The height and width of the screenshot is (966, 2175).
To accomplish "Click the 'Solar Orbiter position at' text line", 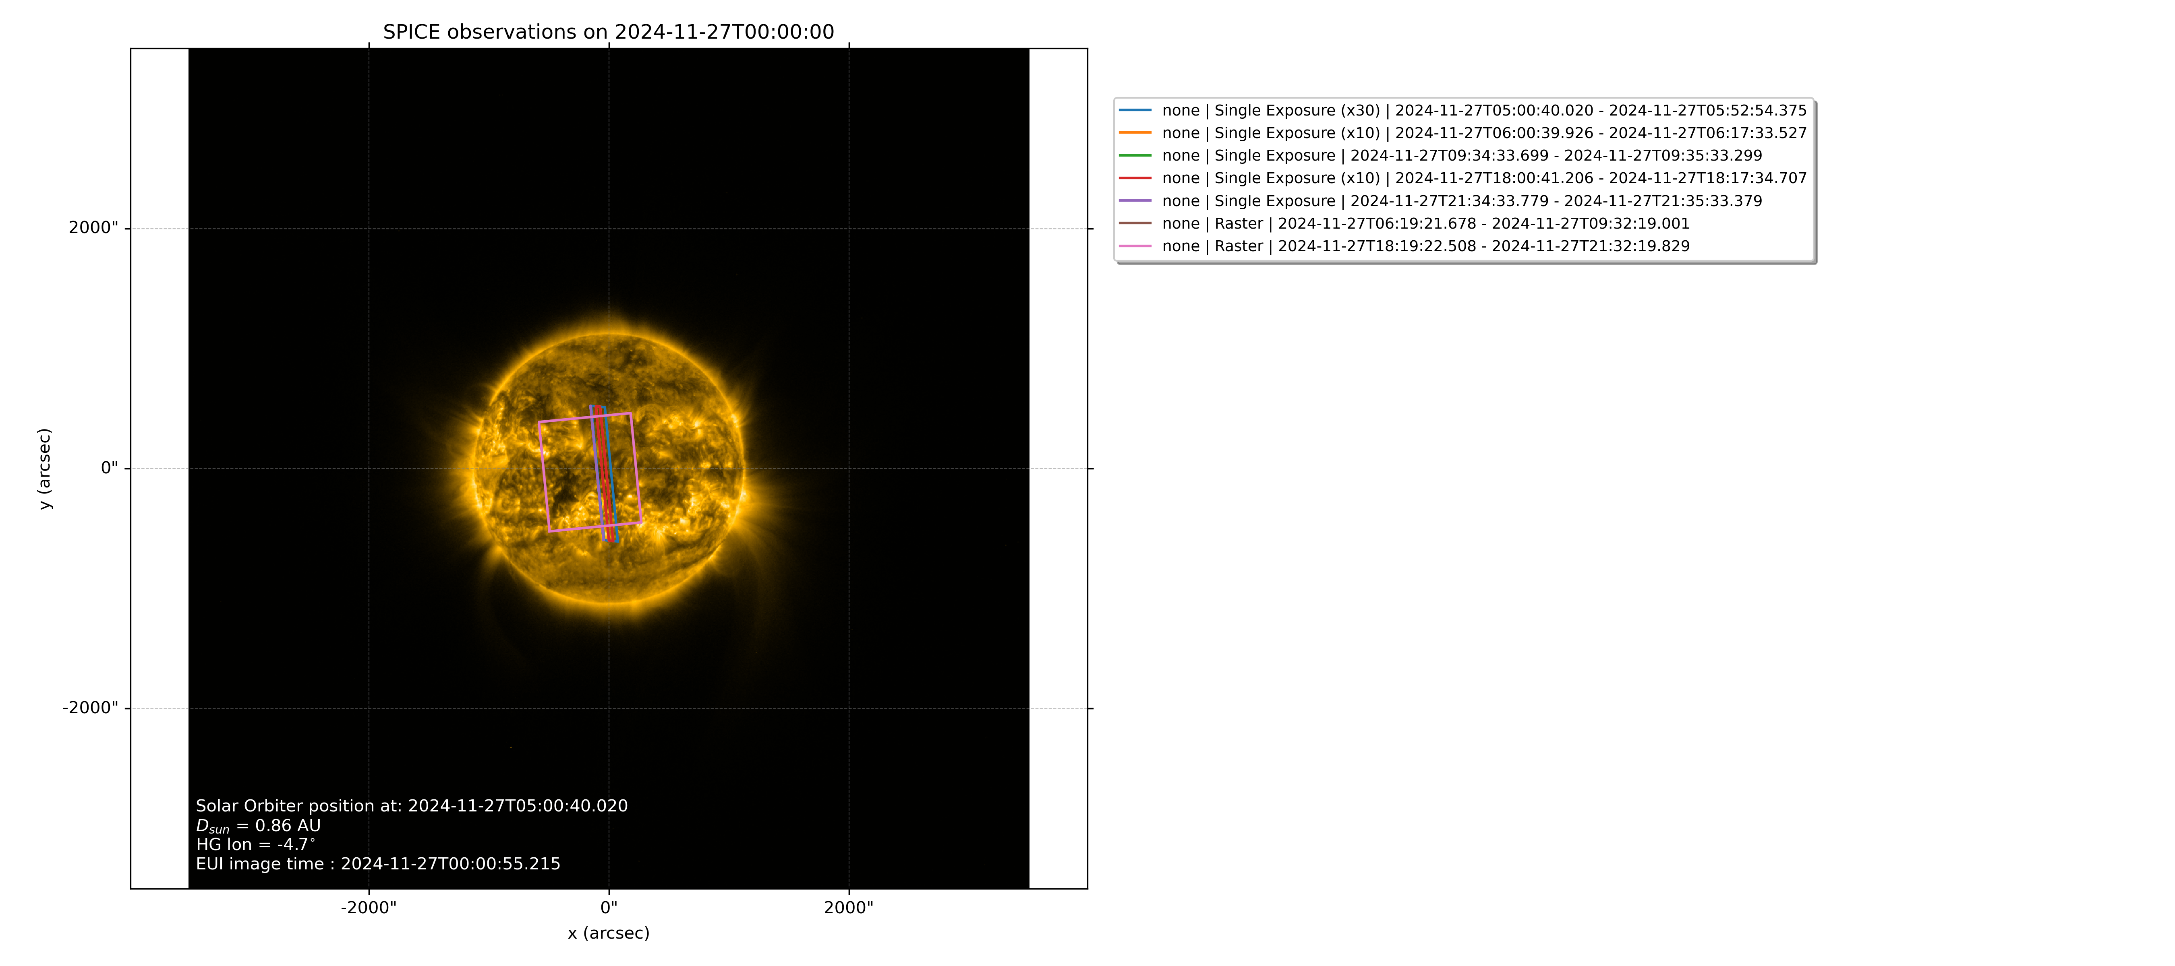I will point(411,806).
